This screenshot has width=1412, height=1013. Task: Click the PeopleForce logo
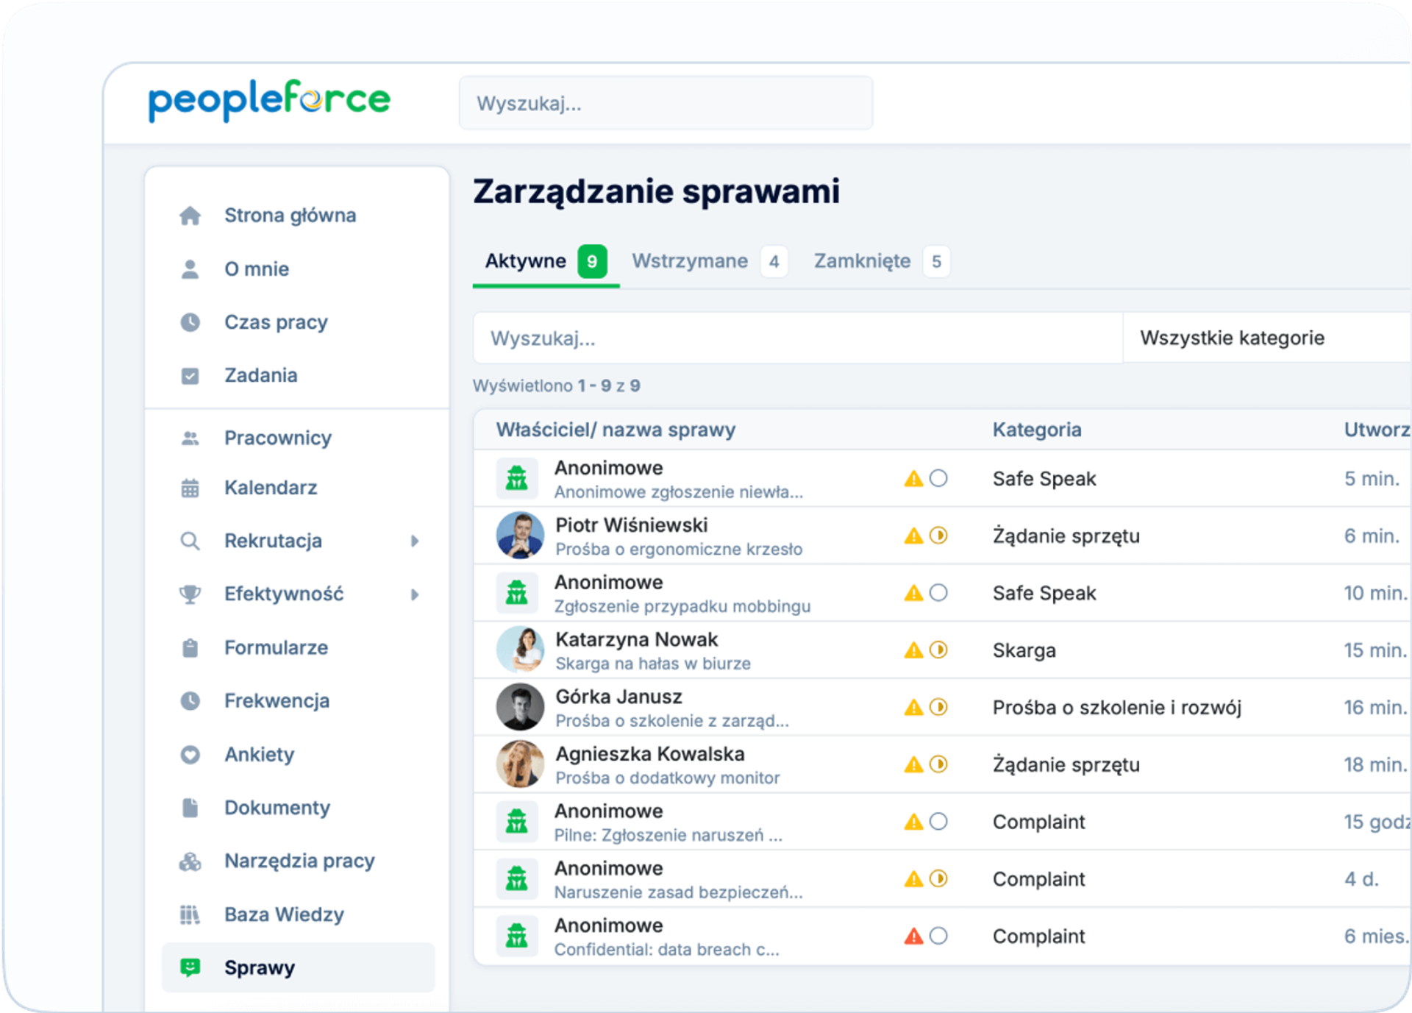(x=269, y=100)
